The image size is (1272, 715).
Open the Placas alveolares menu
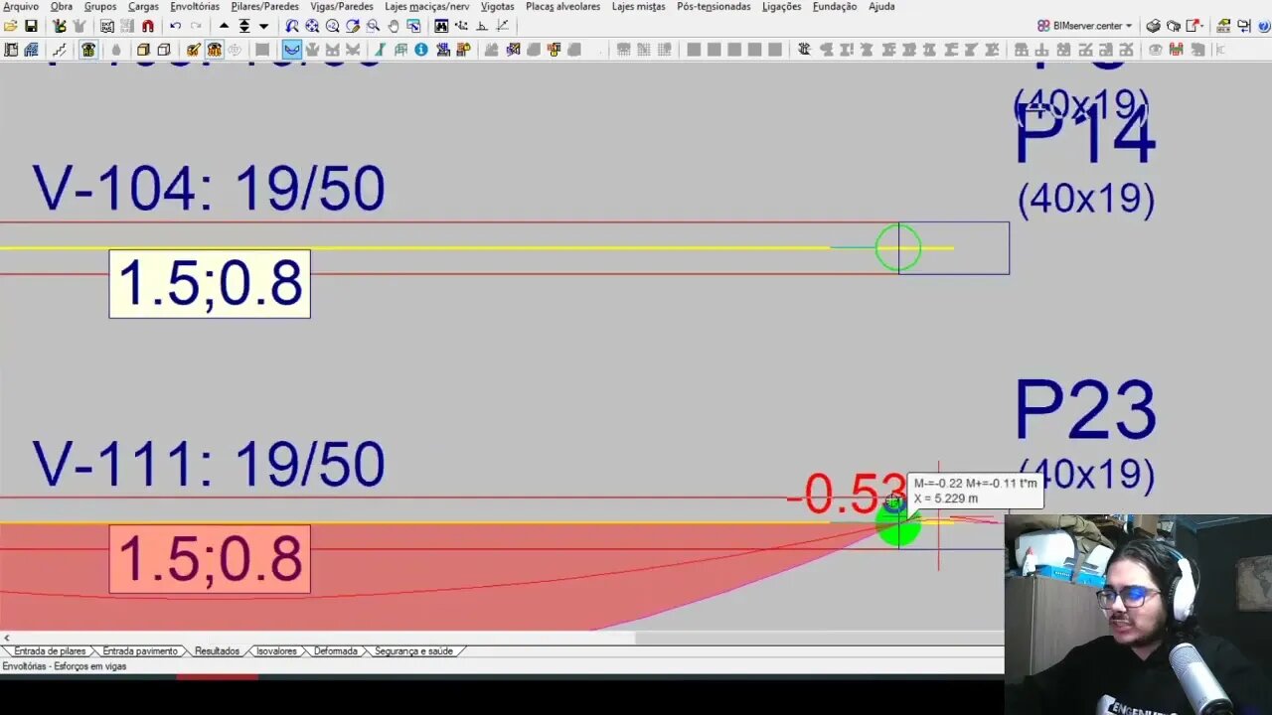tap(563, 6)
